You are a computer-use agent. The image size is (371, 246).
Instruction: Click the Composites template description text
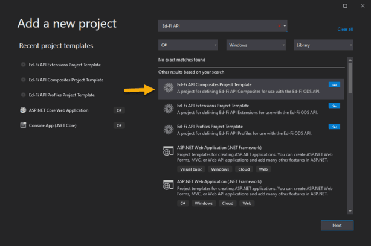[249, 92]
